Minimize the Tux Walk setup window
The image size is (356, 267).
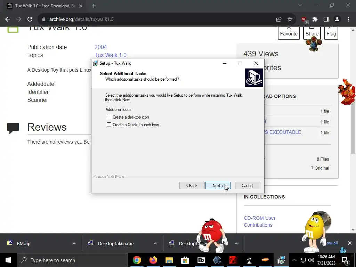[225, 63]
